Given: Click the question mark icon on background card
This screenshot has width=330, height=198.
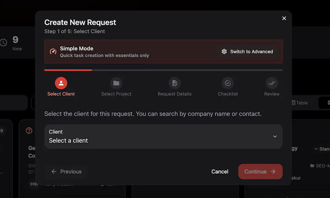Looking at the screenshot, I should click(29, 130).
